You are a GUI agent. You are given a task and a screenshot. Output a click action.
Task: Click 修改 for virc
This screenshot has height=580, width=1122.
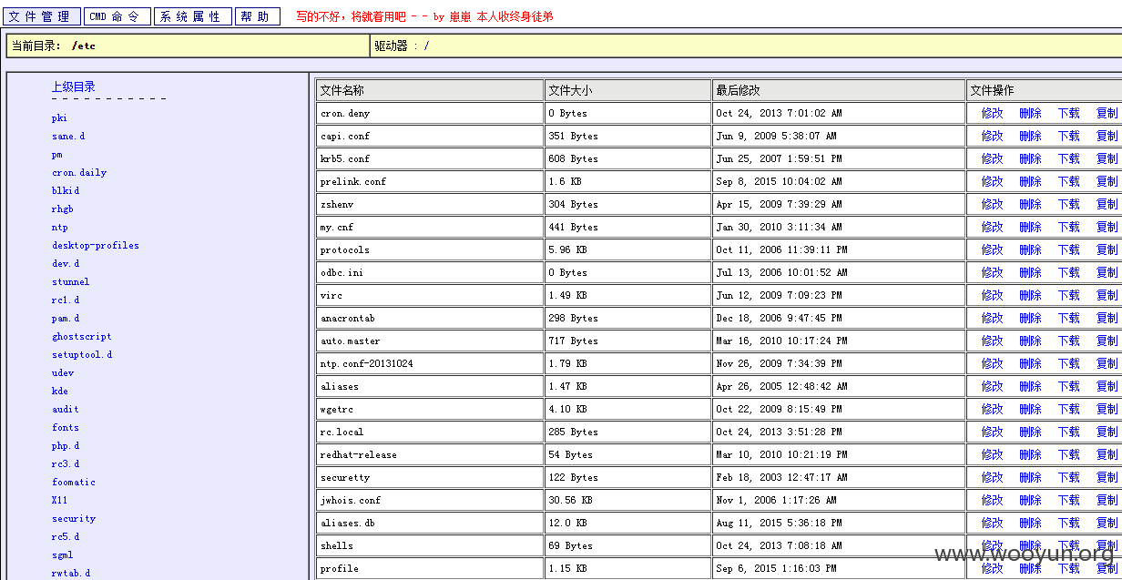click(x=992, y=295)
